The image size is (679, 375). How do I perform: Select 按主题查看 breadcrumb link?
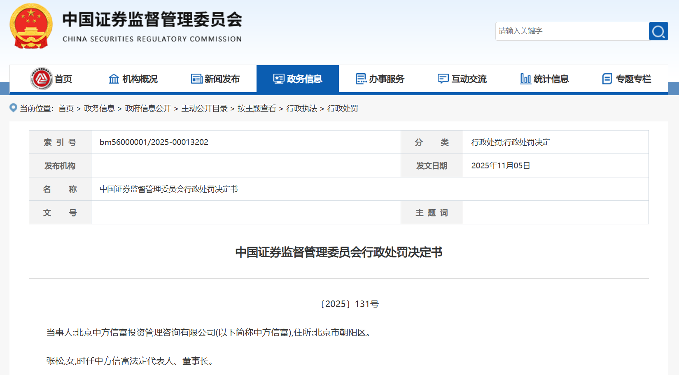[257, 108]
